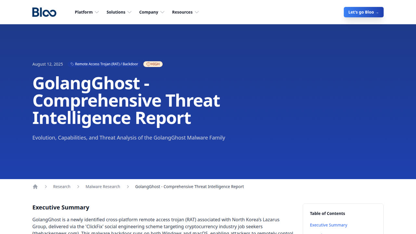
Task: Expand the chevron next to Company
Action: [x=162, y=12]
